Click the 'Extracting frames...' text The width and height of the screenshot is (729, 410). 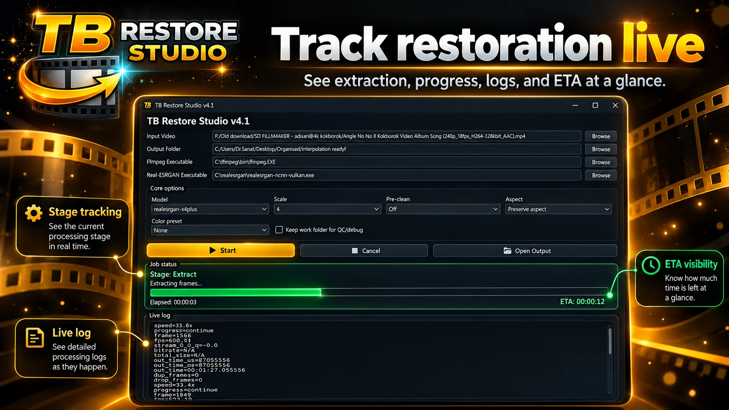pyautogui.click(x=176, y=283)
